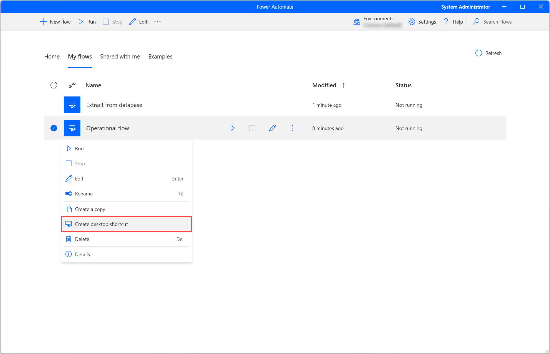Click Create desktop shortcut menu item
This screenshot has height=354, width=550.
pyautogui.click(x=102, y=224)
